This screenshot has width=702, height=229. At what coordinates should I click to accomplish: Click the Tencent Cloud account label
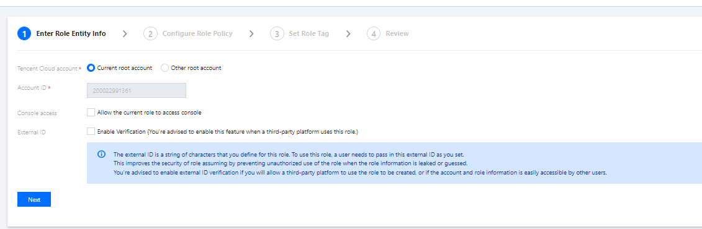pos(47,69)
